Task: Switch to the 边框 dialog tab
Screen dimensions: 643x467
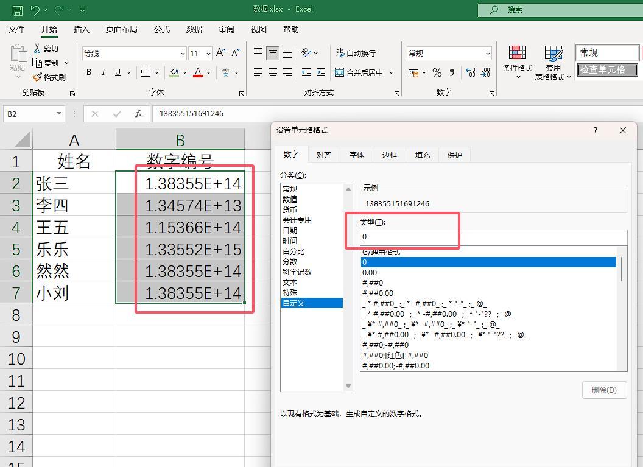Action: tap(389, 155)
